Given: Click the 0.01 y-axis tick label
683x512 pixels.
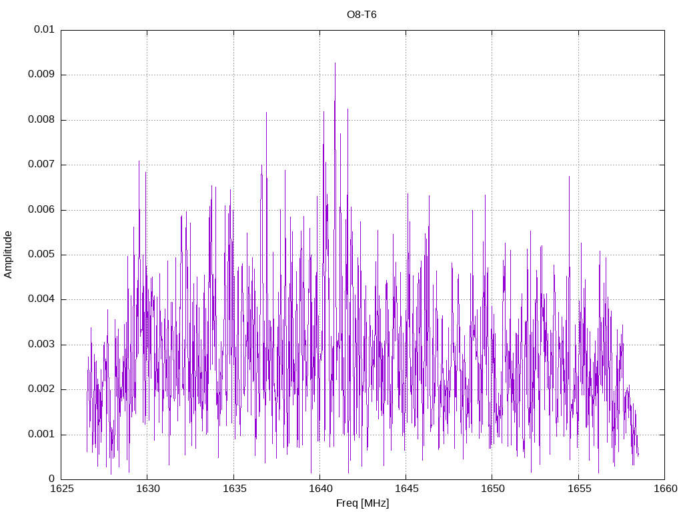Looking at the screenshot, I should click(44, 30).
